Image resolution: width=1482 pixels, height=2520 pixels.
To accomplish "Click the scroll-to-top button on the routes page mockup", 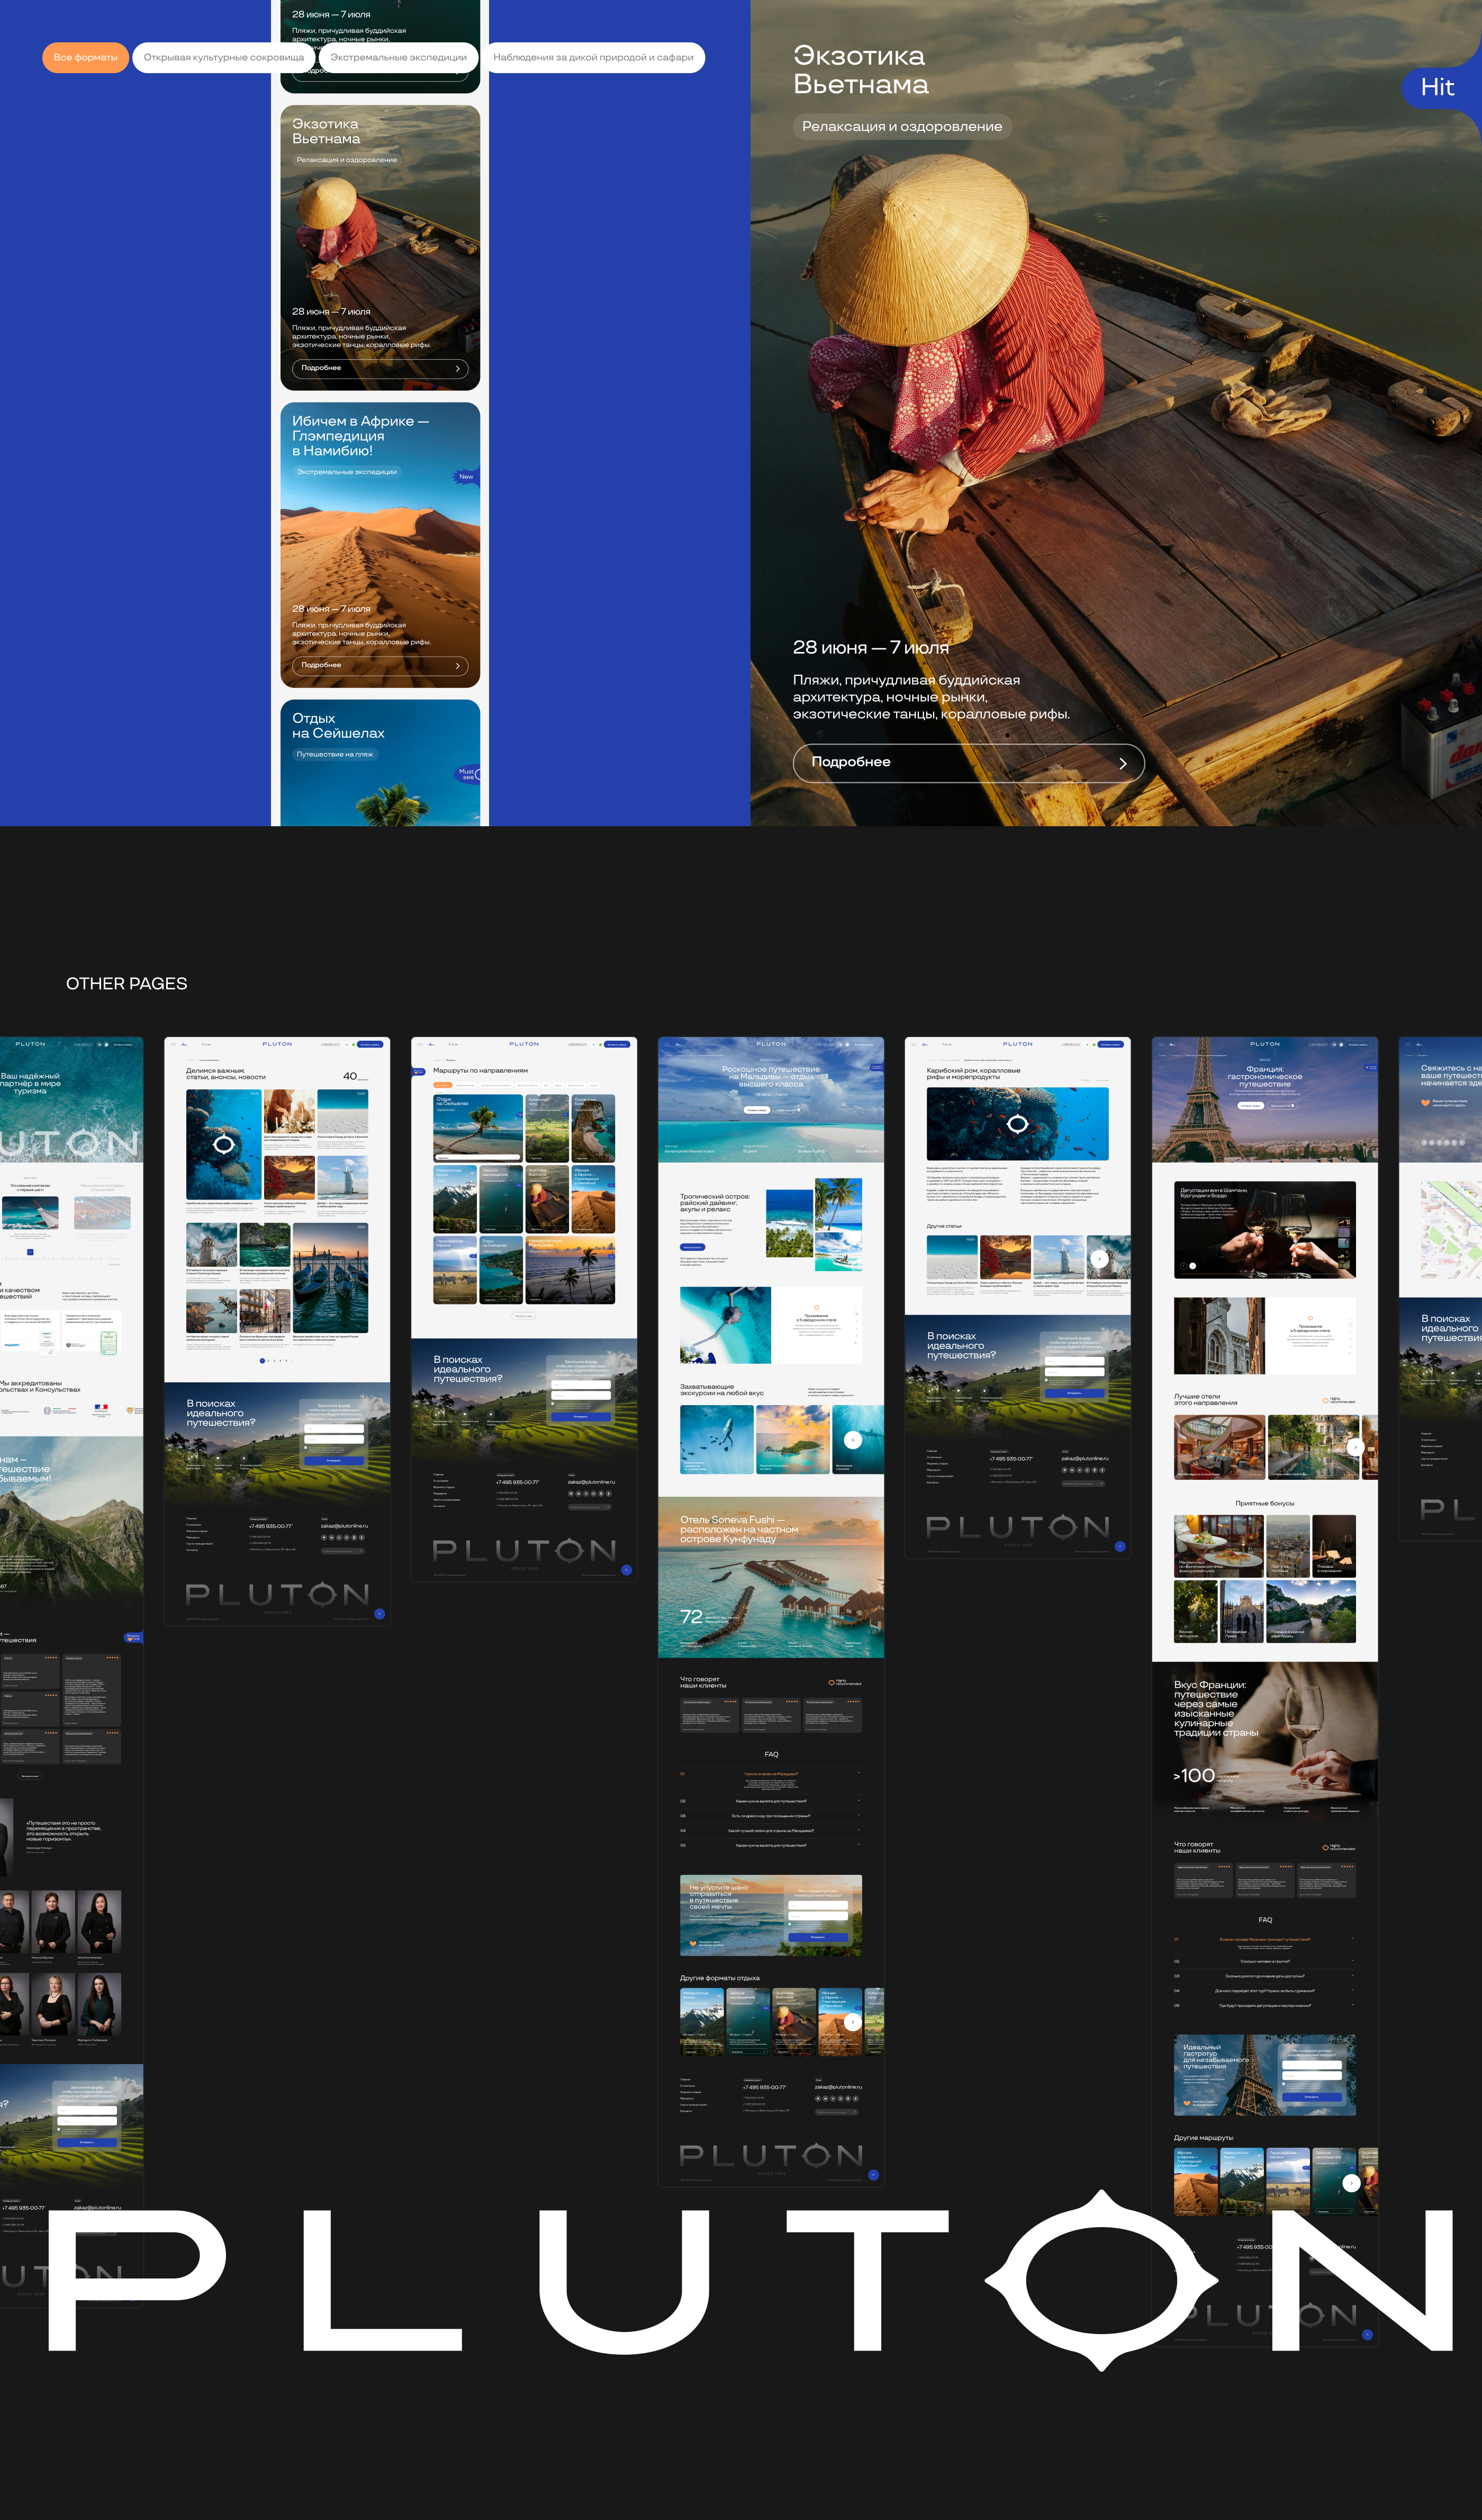I will click(x=627, y=1570).
